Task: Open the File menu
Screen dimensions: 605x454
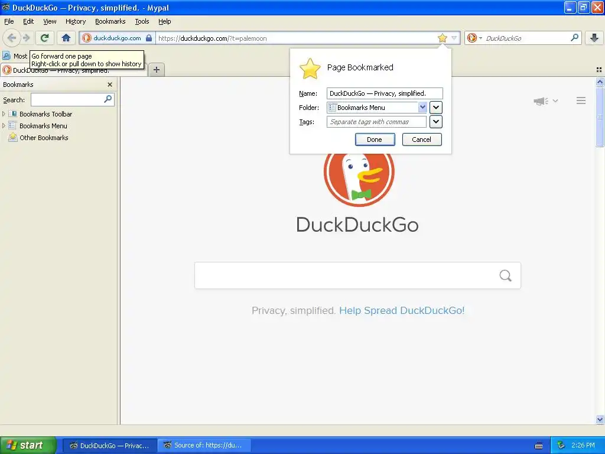Action: (x=9, y=22)
